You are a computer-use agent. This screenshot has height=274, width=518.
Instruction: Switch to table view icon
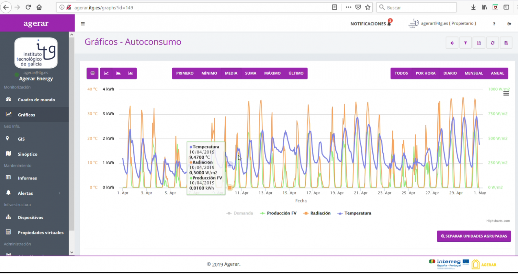(x=93, y=73)
